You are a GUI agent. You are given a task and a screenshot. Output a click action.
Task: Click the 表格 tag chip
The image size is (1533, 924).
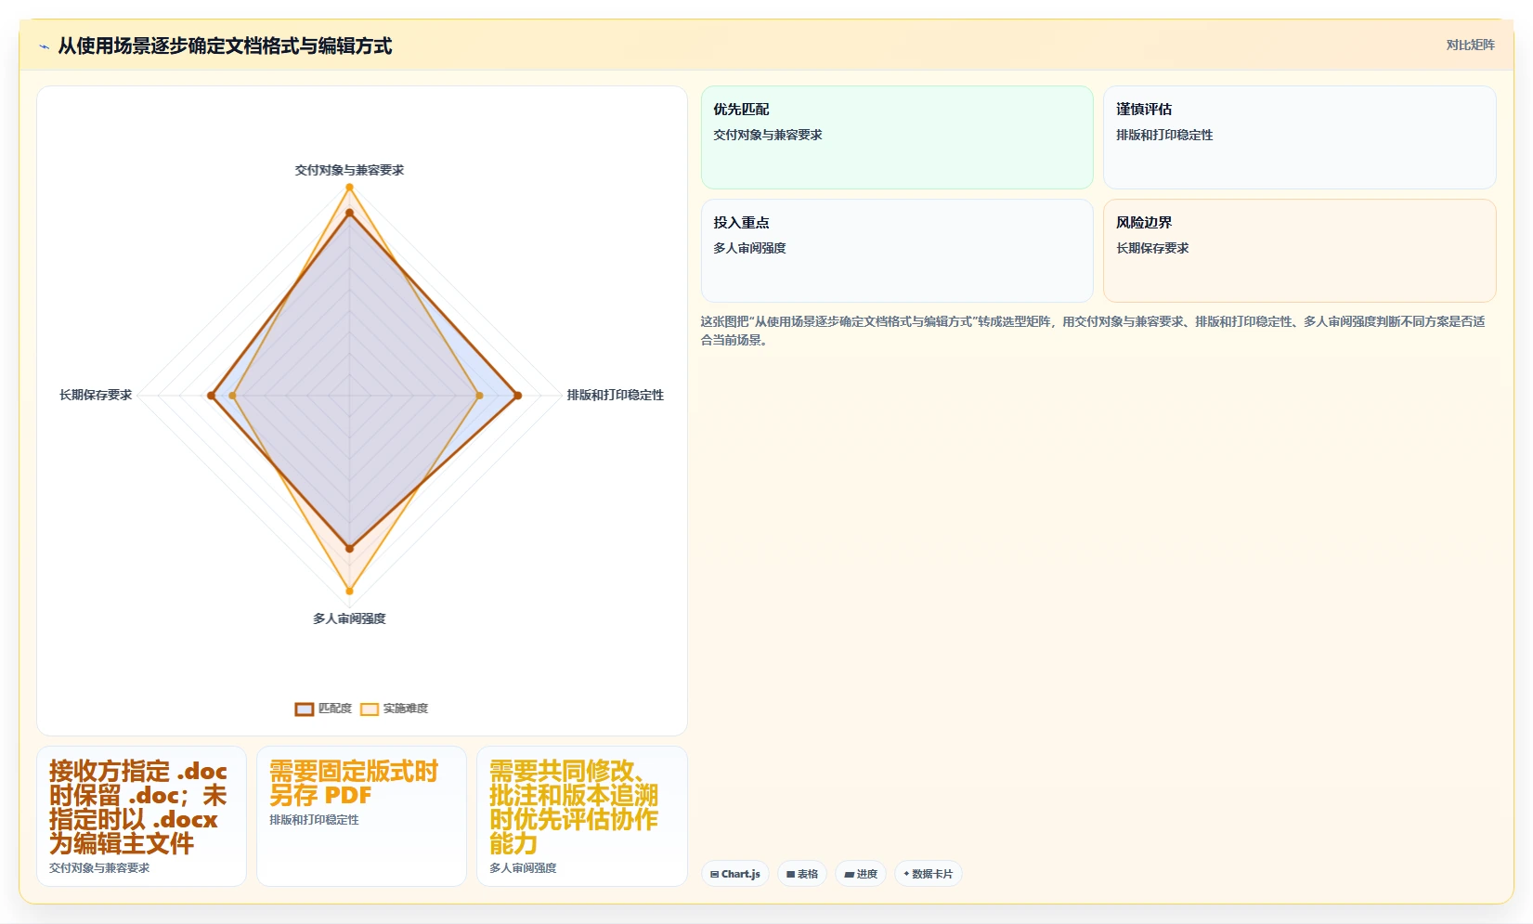point(802,874)
